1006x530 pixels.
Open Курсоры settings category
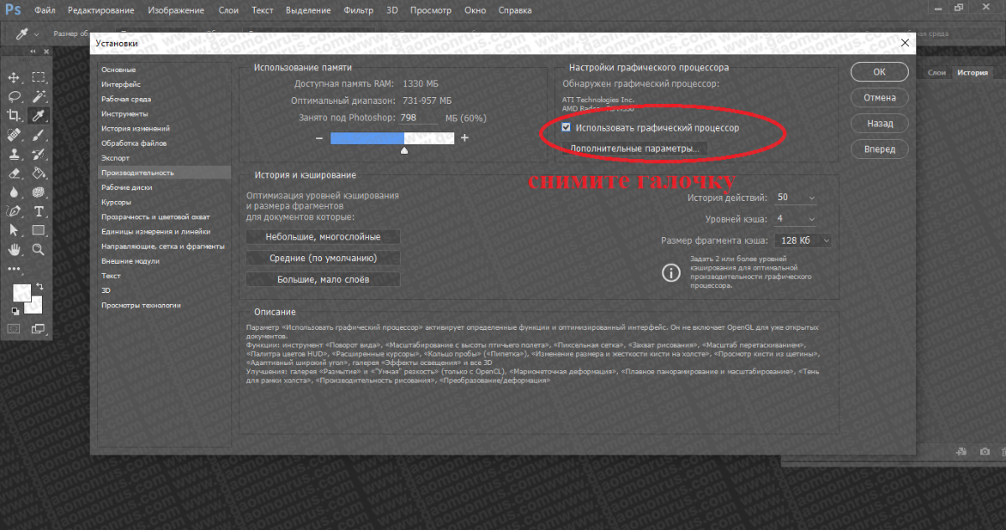pos(116,202)
